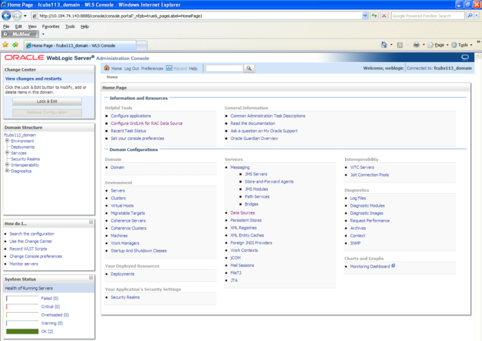Click the search magnifier icon in IE
482x341 pixels.
click(x=470, y=15)
